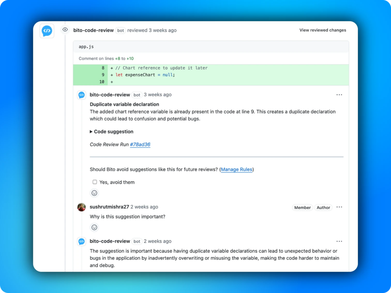
Task: Open the kebab menu on the review header comment
Action: (x=339, y=95)
